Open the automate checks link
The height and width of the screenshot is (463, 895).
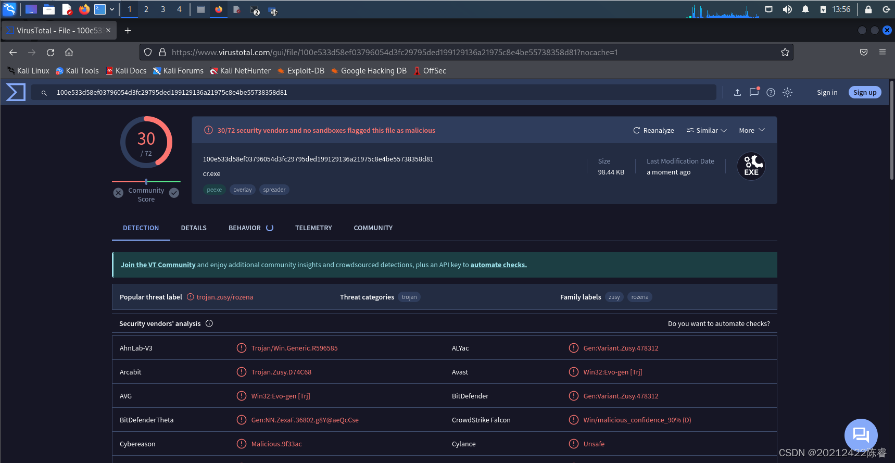pos(499,265)
